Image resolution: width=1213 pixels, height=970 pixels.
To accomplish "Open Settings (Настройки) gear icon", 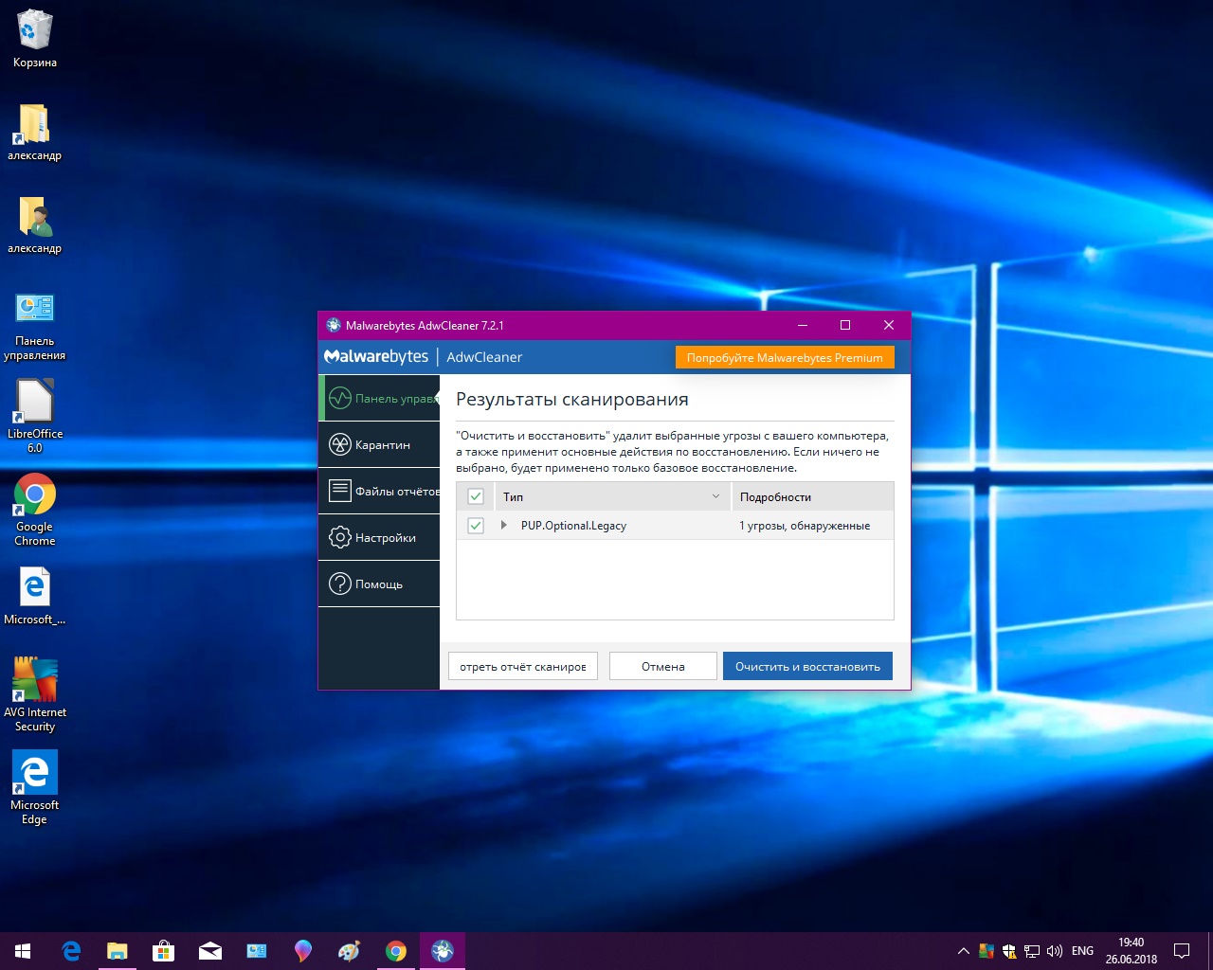I will tap(340, 537).
